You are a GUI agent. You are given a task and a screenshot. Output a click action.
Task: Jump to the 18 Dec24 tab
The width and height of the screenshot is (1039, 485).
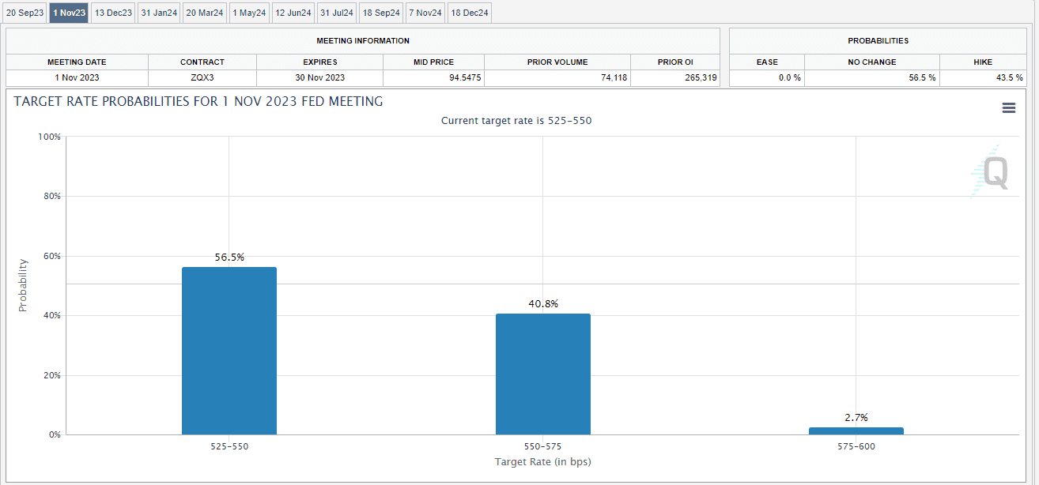(x=470, y=13)
